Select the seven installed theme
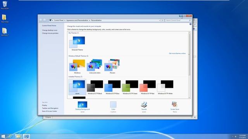The width and height of the screenshot is (248, 139). (77, 87)
